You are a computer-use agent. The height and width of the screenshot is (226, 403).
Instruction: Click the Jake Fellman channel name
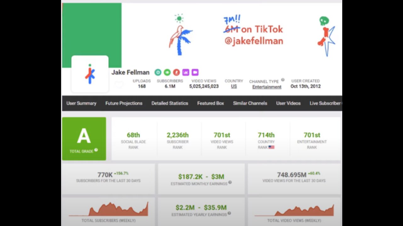point(130,73)
